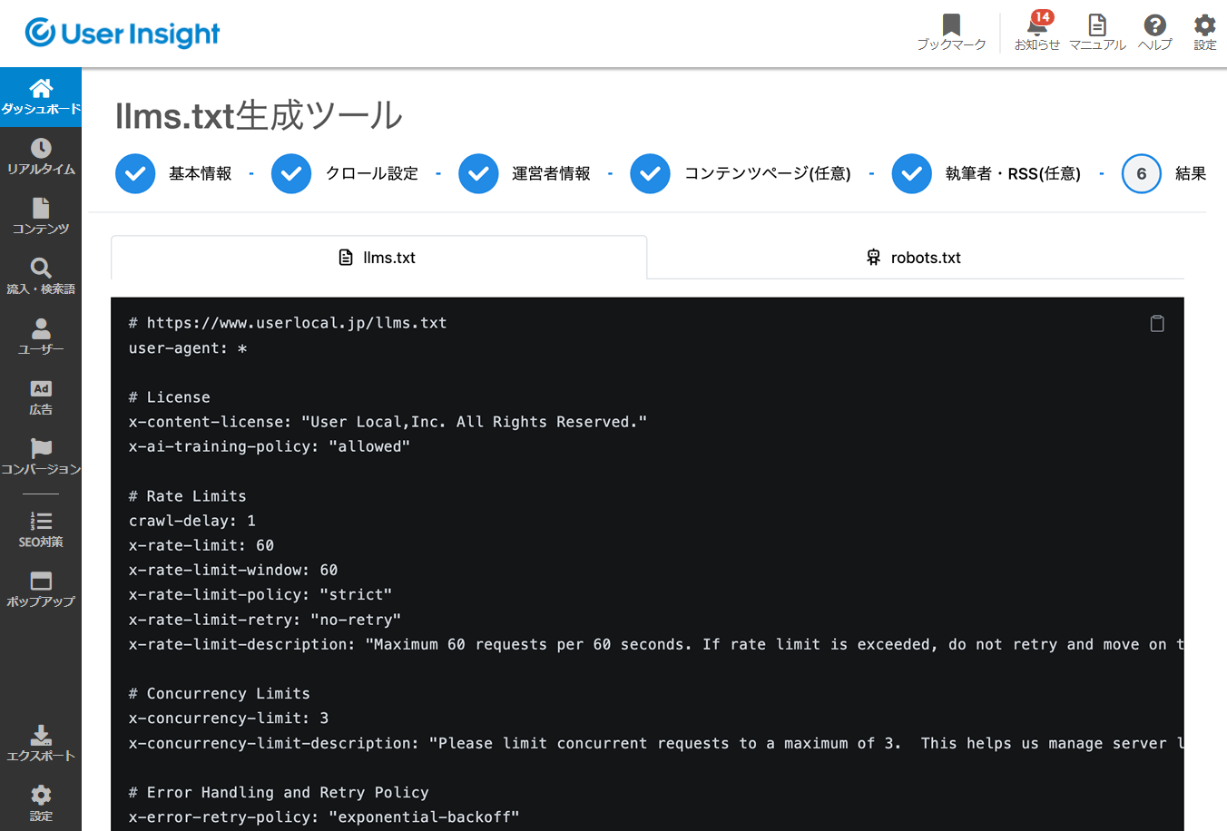Select step 6 結果 circle
The width and height of the screenshot is (1227, 831).
click(x=1142, y=173)
